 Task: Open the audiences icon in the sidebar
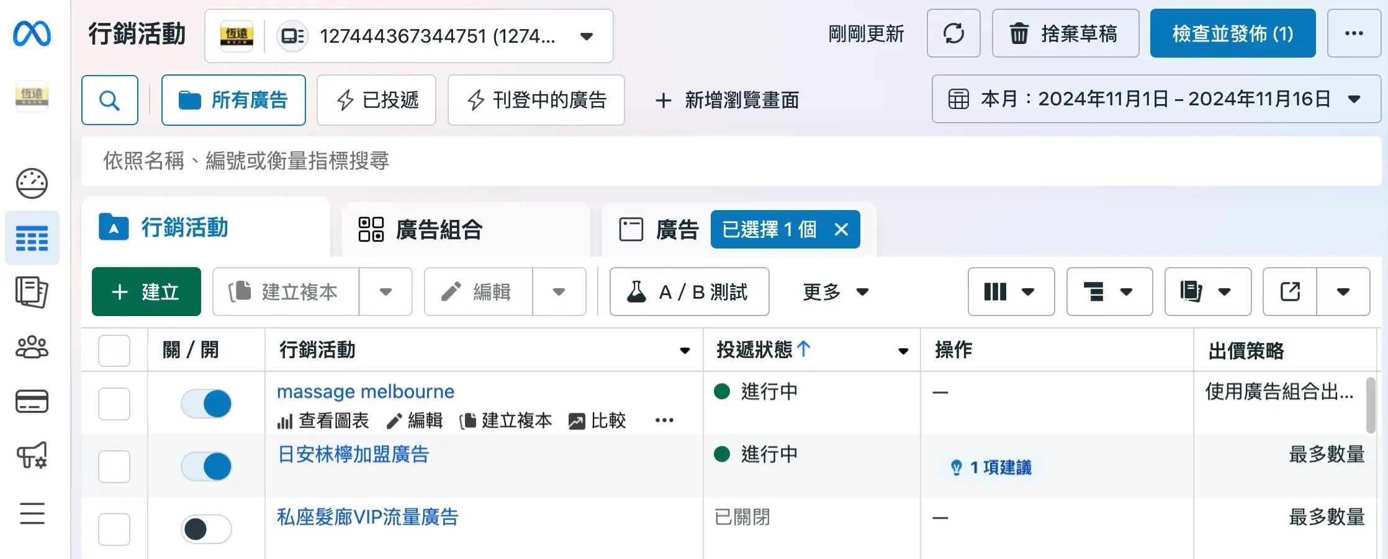click(x=32, y=347)
